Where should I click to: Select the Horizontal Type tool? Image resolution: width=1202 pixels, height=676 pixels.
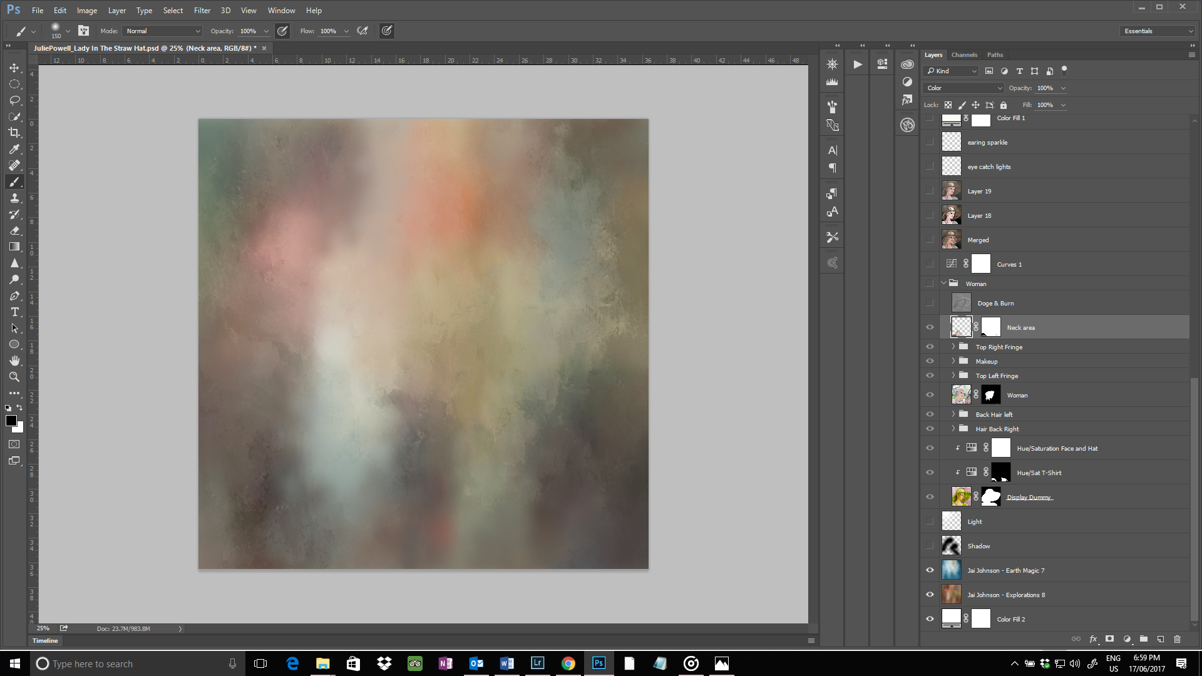(x=14, y=312)
